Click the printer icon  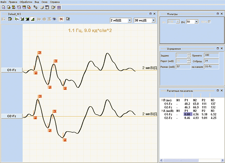(42, 7)
